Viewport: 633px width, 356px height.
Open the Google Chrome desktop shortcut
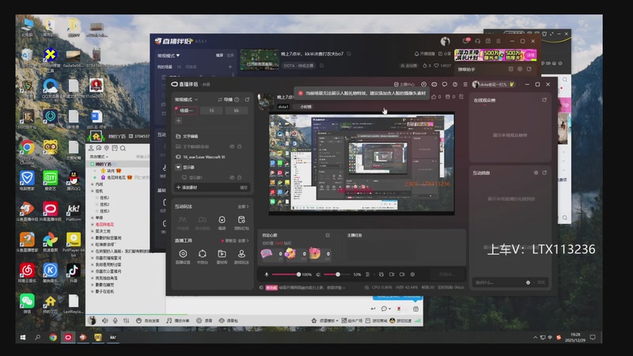(27, 150)
